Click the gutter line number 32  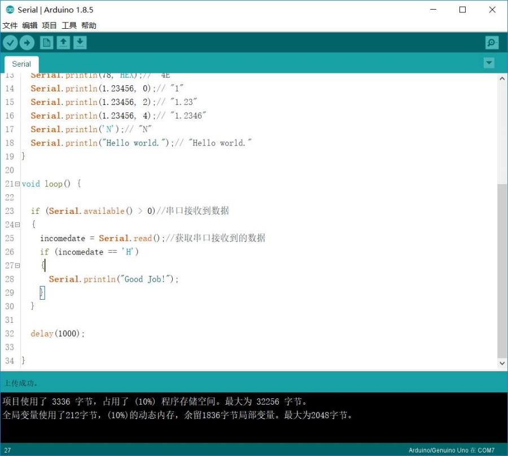pos(10,334)
